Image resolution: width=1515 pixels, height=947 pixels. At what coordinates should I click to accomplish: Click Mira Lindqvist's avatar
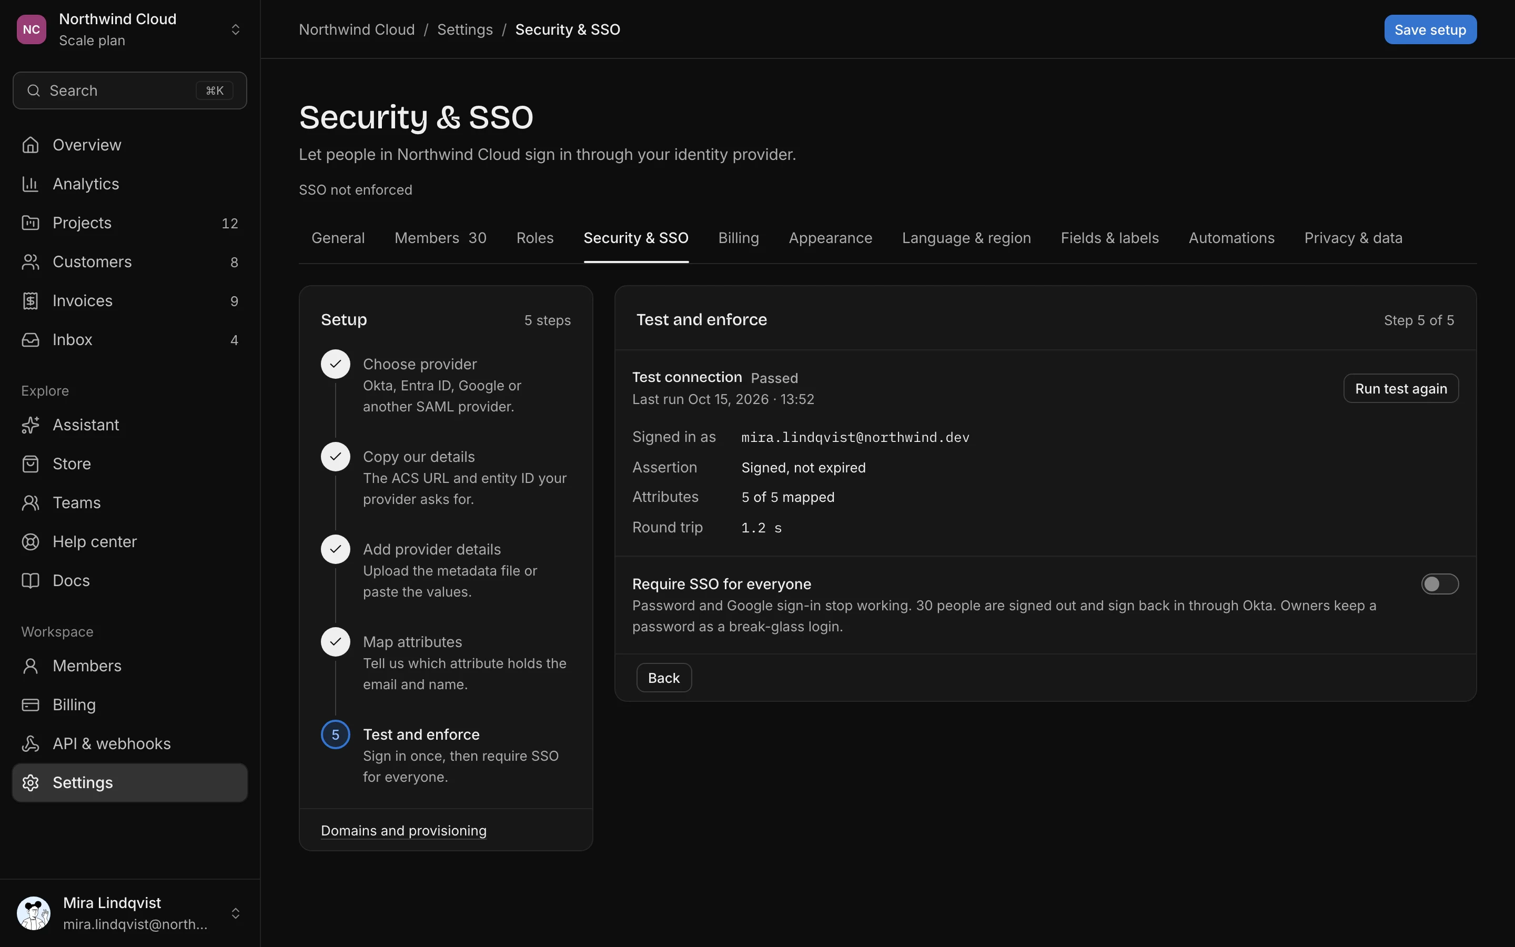click(x=34, y=913)
